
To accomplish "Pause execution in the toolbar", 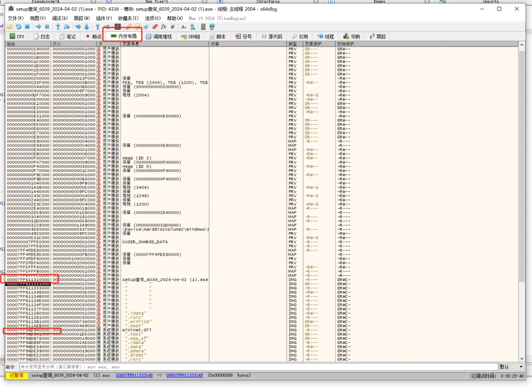I will 47,26.
